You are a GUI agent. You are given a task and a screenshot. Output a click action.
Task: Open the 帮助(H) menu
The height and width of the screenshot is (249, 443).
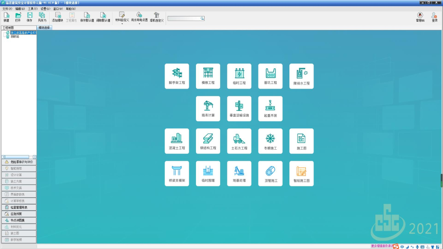[x=71, y=9]
